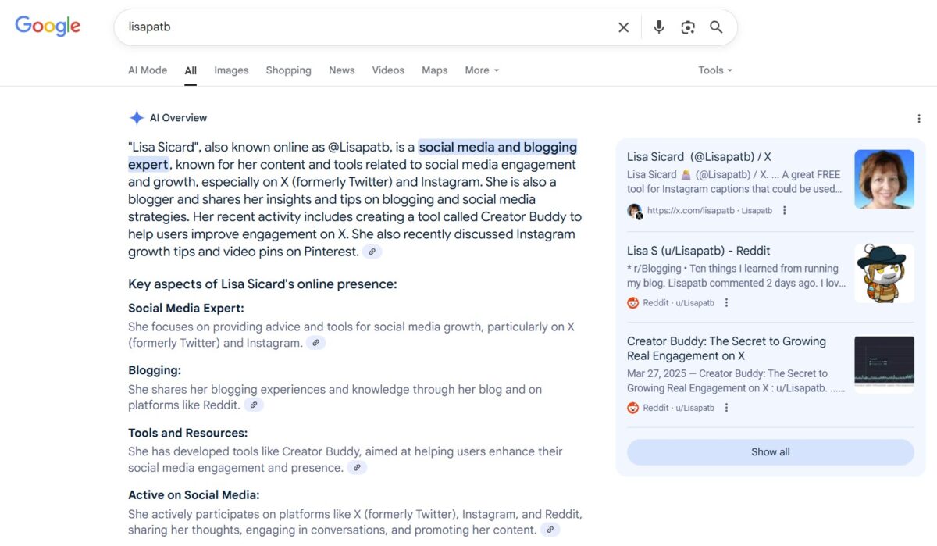Clear the search box text
937x546 pixels.
click(x=623, y=27)
